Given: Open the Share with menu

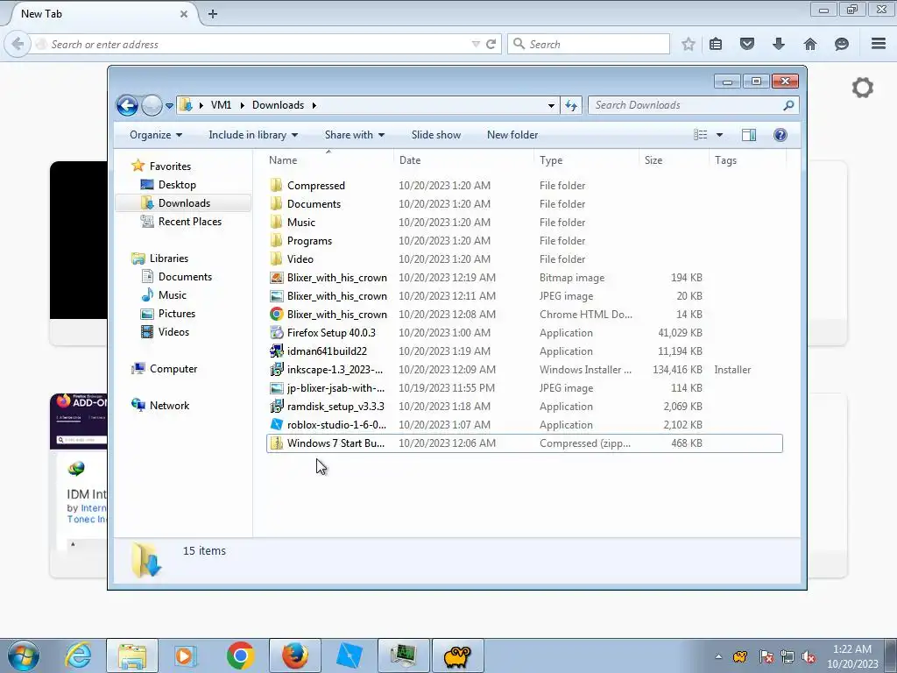Looking at the screenshot, I should pyautogui.click(x=355, y=135).
